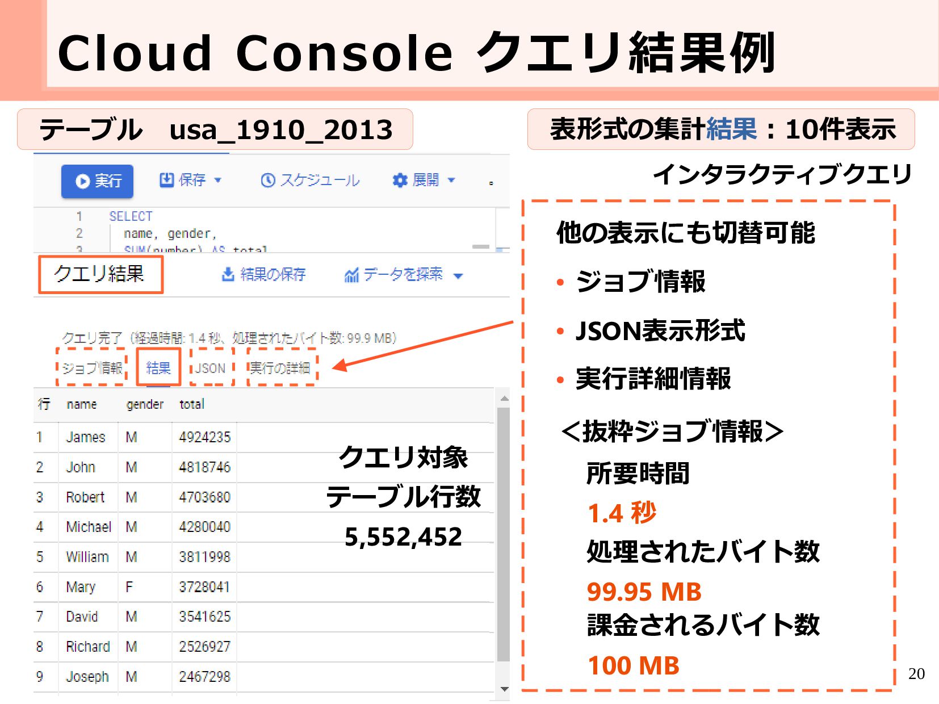The image size is (939, 704).
Task: Click the results vertical scrollbar thumb
Action: pos(504,534)
